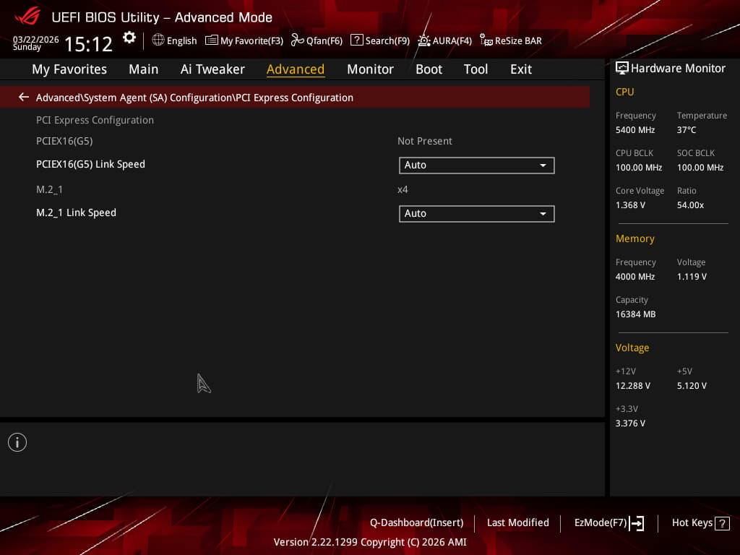Click the Hot Keys question mark icon
The width and height of the screenshot is (740, 555).
[722, 523]
